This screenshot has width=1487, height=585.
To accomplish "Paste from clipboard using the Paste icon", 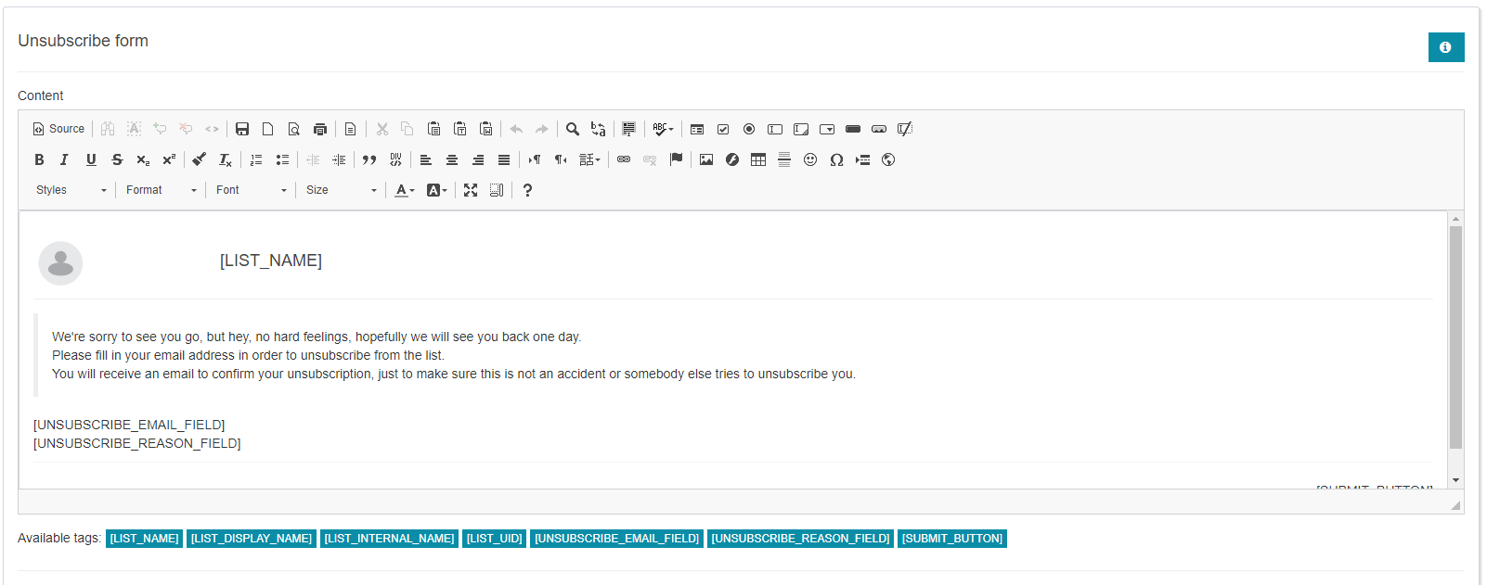I will 433,129.
